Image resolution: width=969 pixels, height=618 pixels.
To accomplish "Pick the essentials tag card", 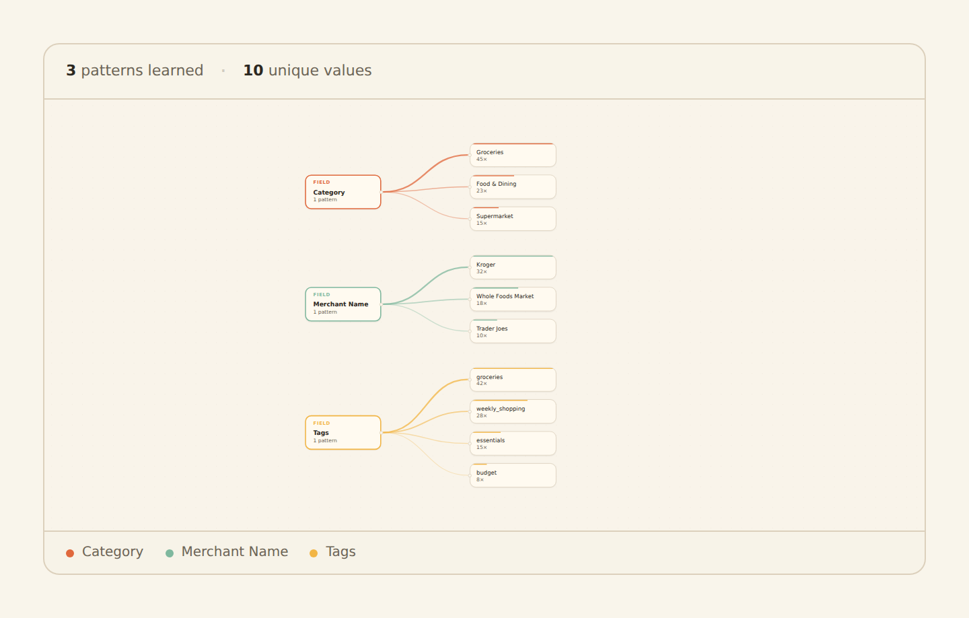I will coord(513,443).
